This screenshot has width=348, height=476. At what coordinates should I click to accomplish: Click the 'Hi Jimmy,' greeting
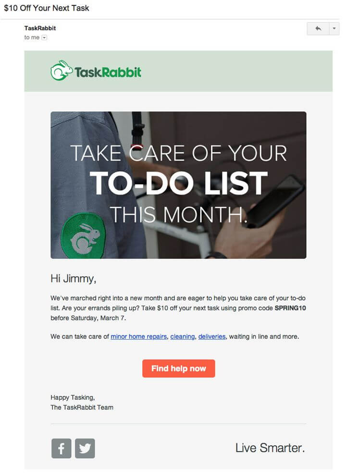(x=74, y=279)
